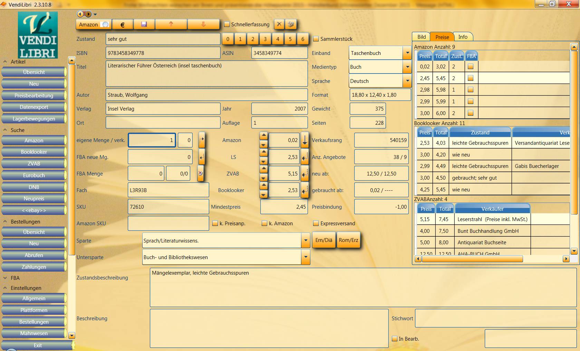The width and height of the screenshot is (580, 351).
Task: Switch to the Preise tab
Action: pos(442,37)
